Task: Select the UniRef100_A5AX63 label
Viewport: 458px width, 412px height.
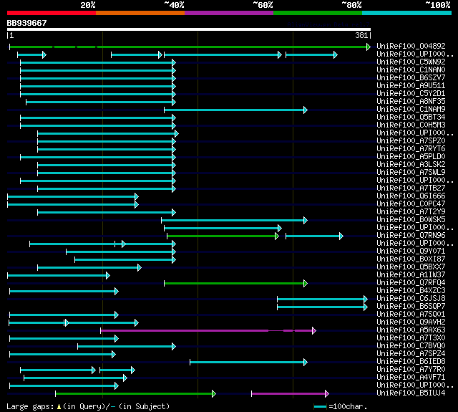Action: tap(411, 330)
